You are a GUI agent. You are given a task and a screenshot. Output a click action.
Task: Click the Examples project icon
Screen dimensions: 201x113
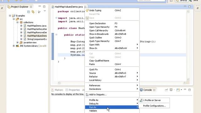point(14,16)
